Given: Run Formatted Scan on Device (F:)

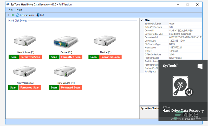Looking at the screenshot, I should tap(110, 57).
